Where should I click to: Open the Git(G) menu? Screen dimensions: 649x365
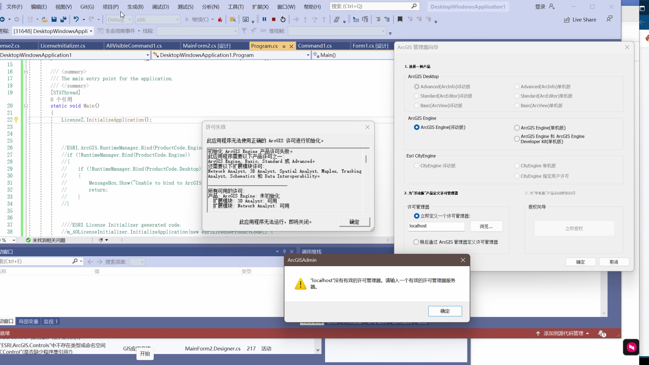87,7
